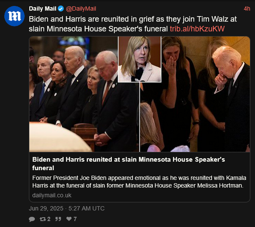Image resolution: width=255 pixels, height=227 pixels.
Task: Click the tweet text about slain Speaker's funeral
Action: click(133, 24)
